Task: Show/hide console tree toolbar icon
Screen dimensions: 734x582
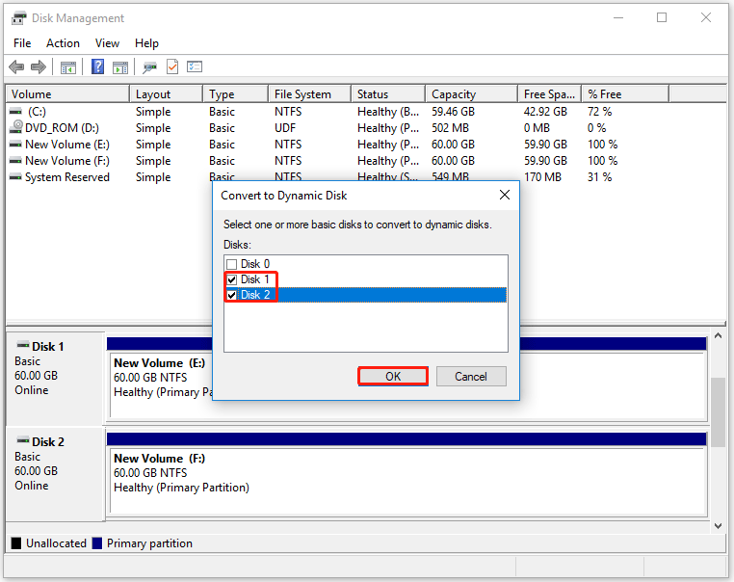Action: 68,67
